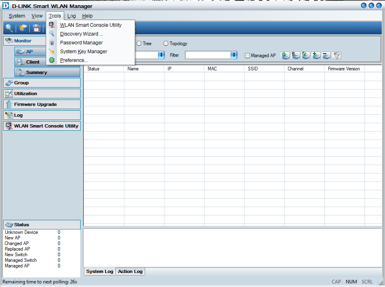Click the AP with user icon
This screenshot has height=287, width=385.
296,56
